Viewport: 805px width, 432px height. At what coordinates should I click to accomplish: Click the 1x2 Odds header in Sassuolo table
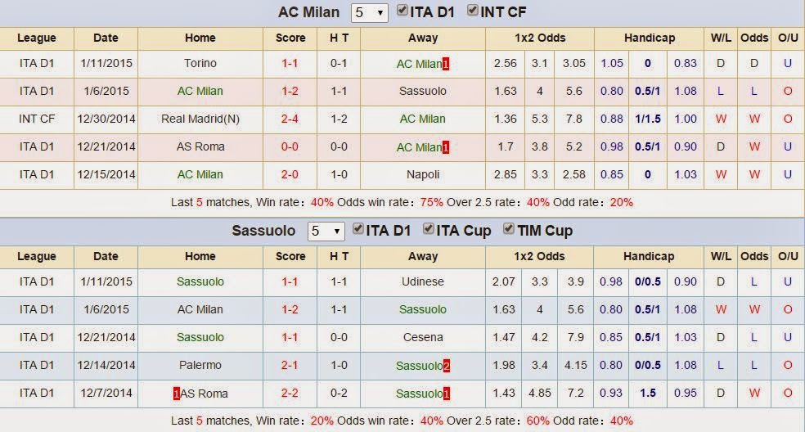click(539, 256)
